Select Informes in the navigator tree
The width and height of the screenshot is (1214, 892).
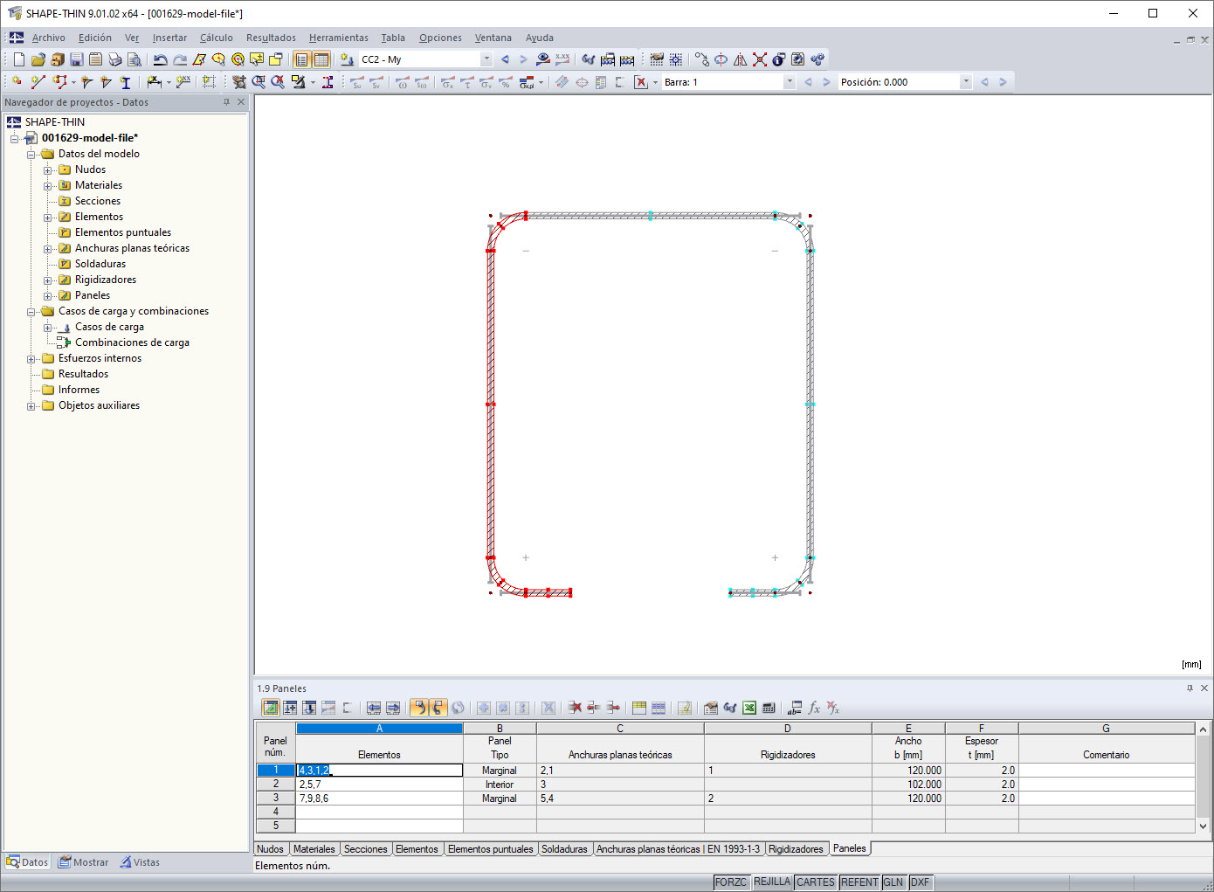[79, 390]
